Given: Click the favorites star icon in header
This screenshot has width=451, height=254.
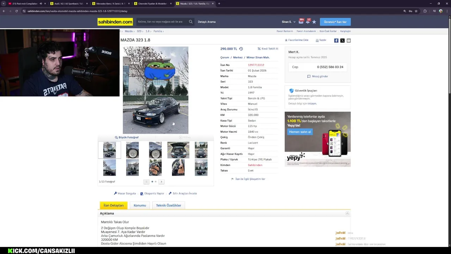Looking at the screenshot, I should point(314,22).
